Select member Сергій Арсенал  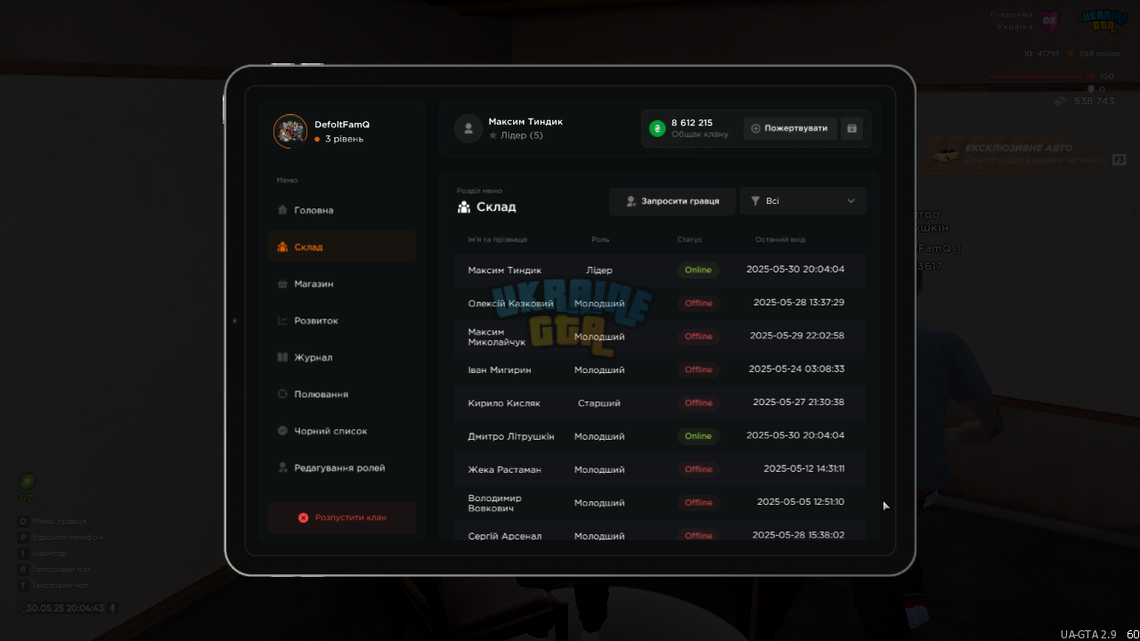click(504, 536)
